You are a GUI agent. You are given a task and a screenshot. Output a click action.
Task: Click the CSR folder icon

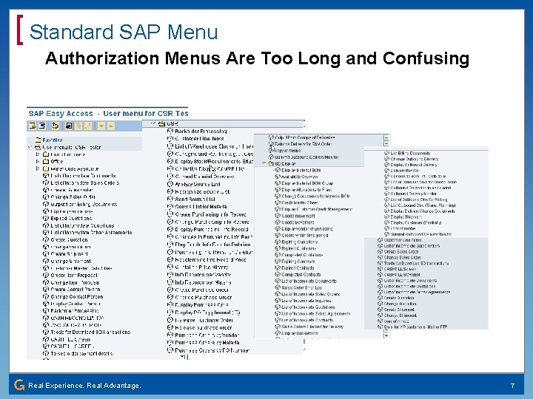[162, 123]
